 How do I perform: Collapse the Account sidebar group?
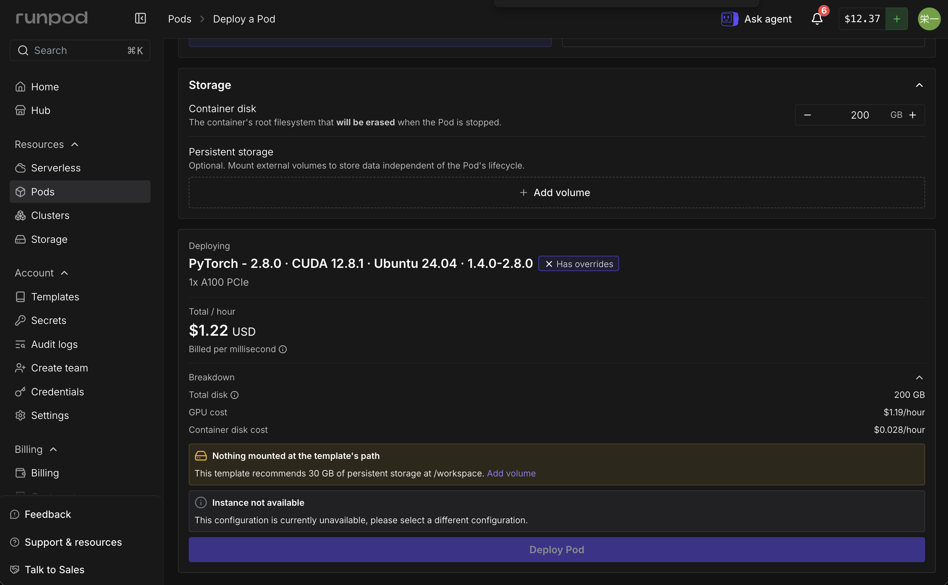41,273
